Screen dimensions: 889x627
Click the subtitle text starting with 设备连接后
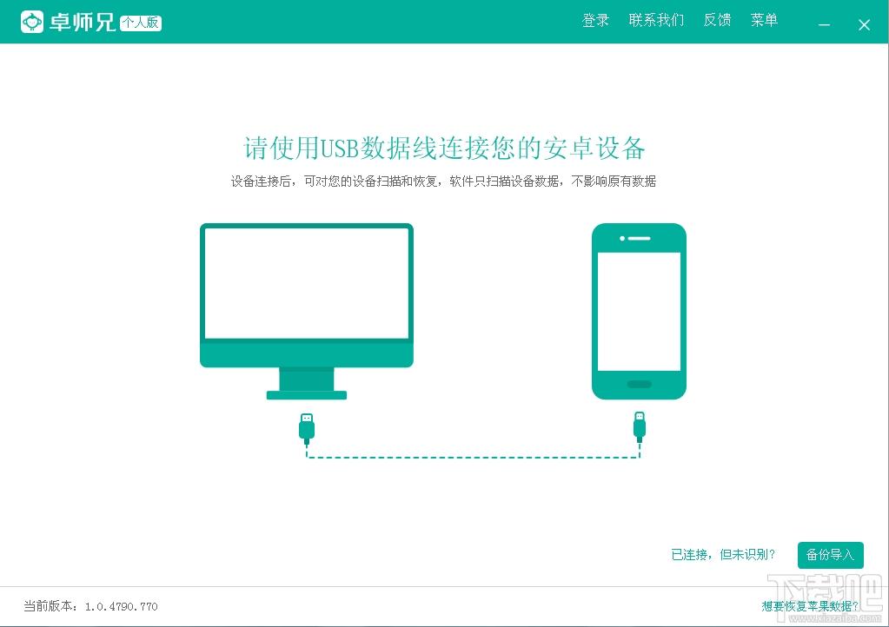coord(443,181)
